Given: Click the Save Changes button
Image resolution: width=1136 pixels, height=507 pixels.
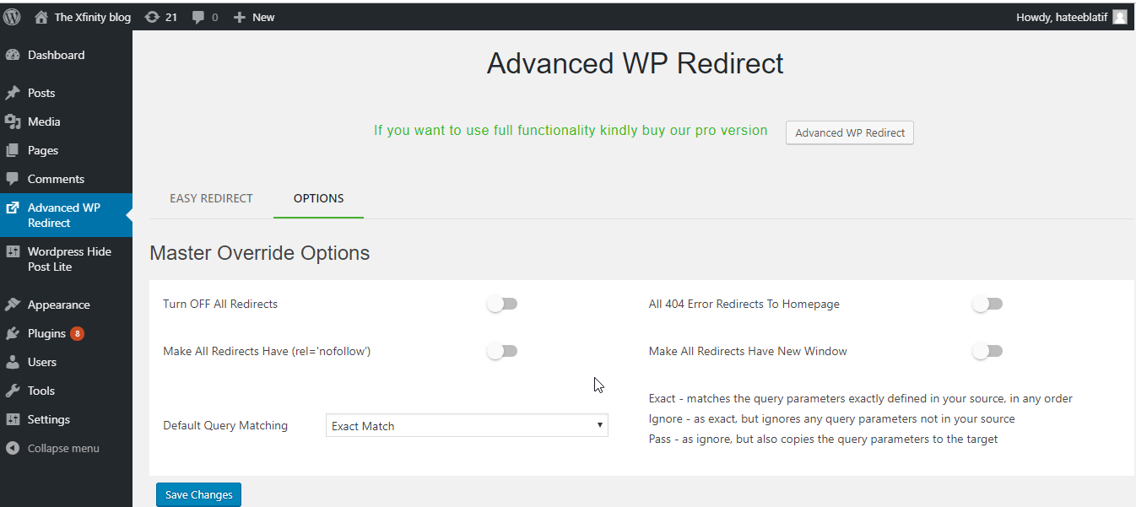Looking at the screenshot, I should [x=198, y=494].
